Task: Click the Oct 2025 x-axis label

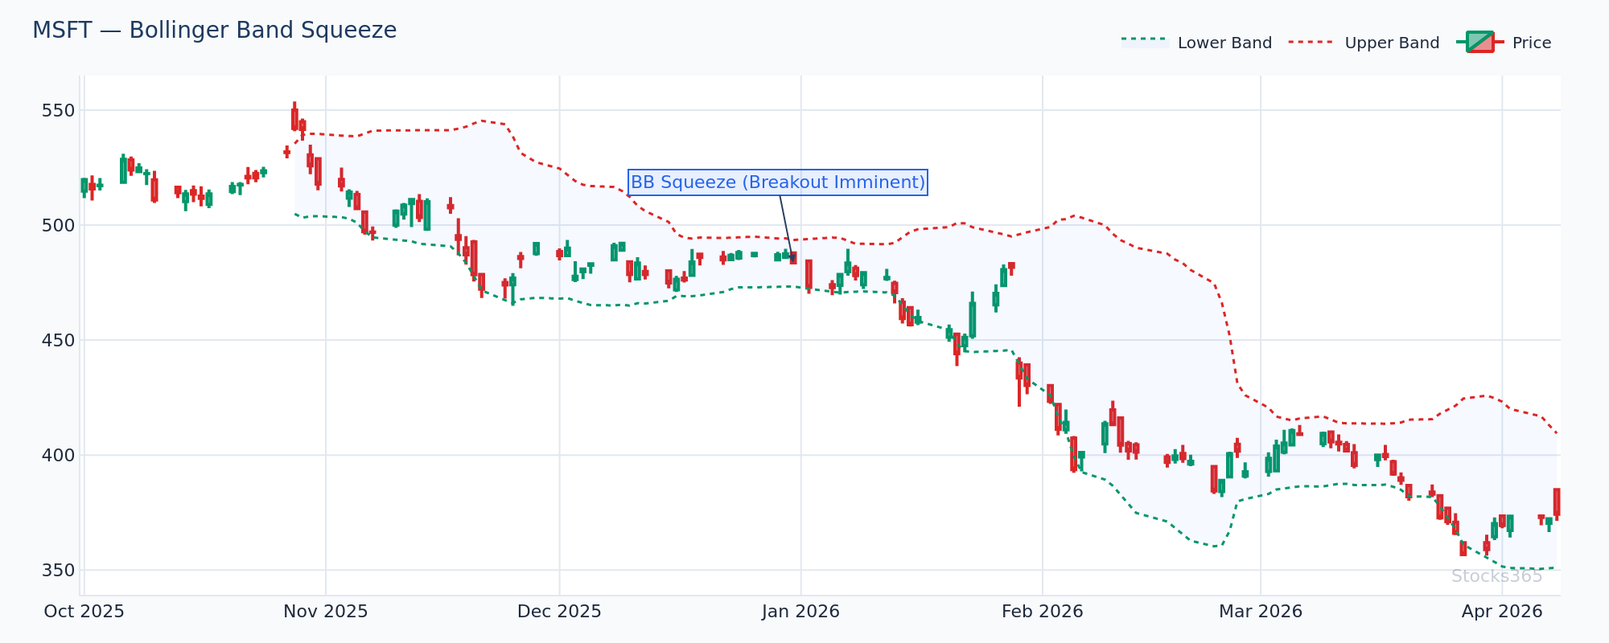Action: (84, 612)
